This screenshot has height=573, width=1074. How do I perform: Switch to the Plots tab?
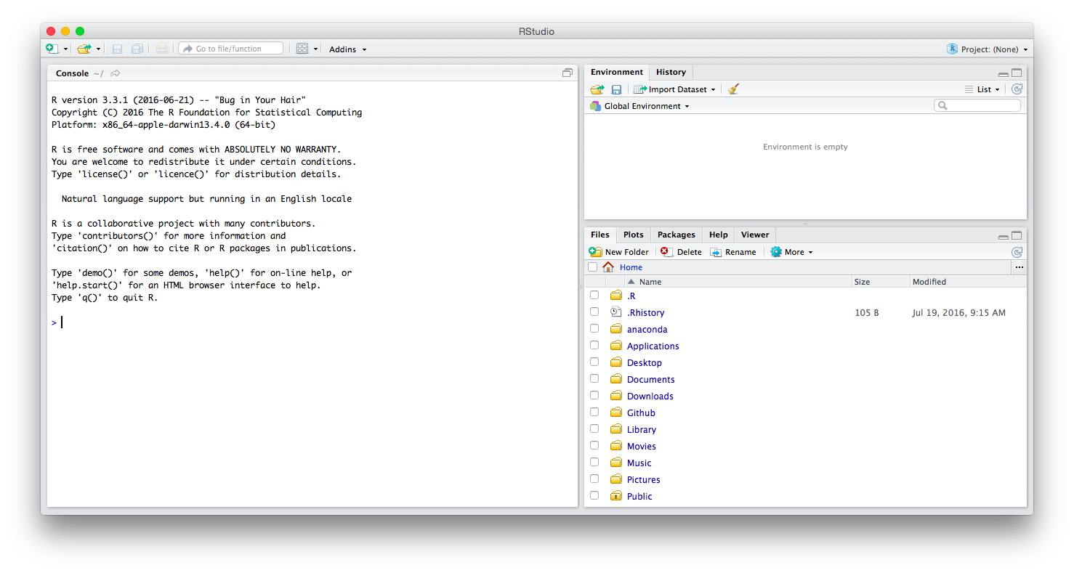(634, 235)
